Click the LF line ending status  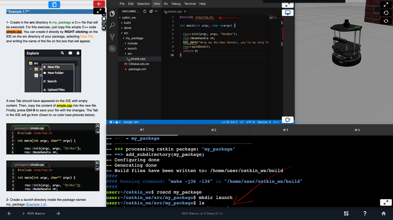point(242,122)
